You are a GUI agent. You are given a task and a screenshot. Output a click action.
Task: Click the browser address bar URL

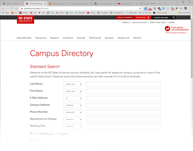[x=36, y=8]
